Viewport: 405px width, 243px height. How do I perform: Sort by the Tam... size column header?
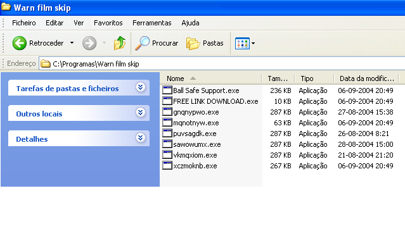278,78
